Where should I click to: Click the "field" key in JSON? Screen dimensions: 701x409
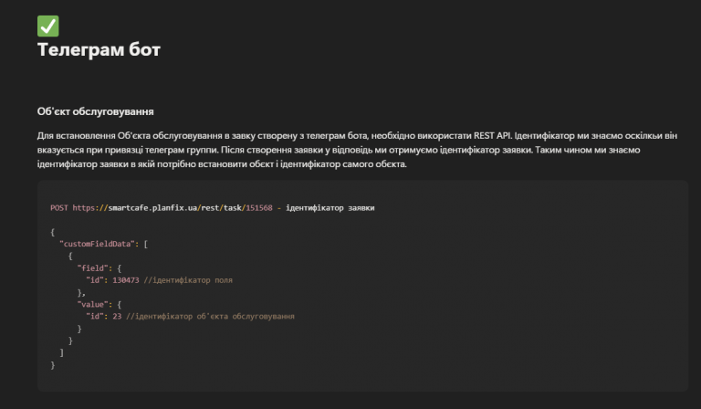pyautogui.click(x=92, y=268)
